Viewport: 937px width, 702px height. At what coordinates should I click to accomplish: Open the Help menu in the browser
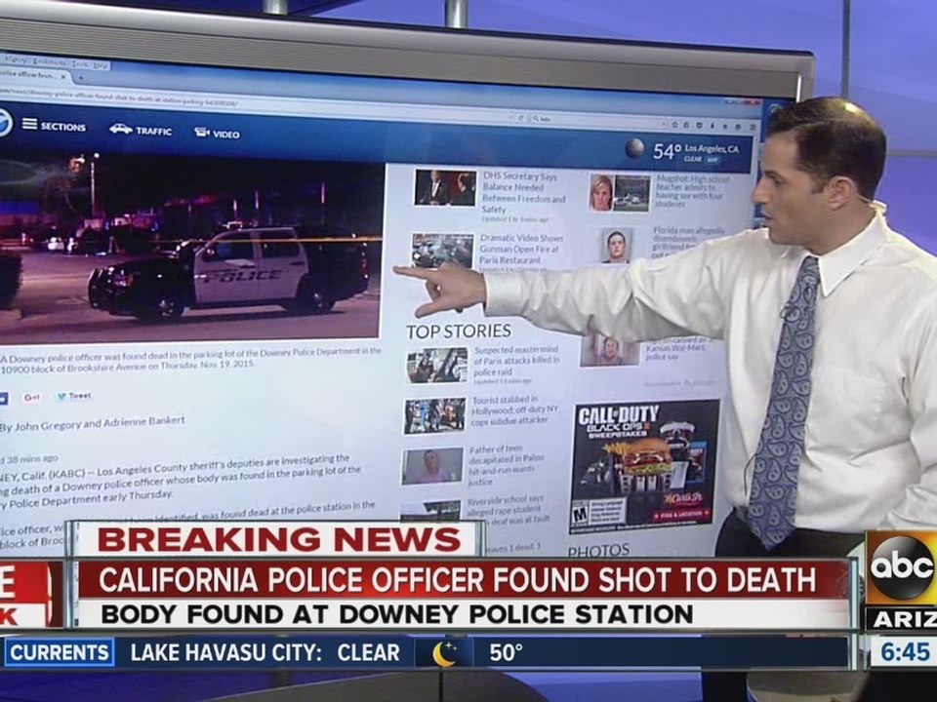[x=100, y=65]
